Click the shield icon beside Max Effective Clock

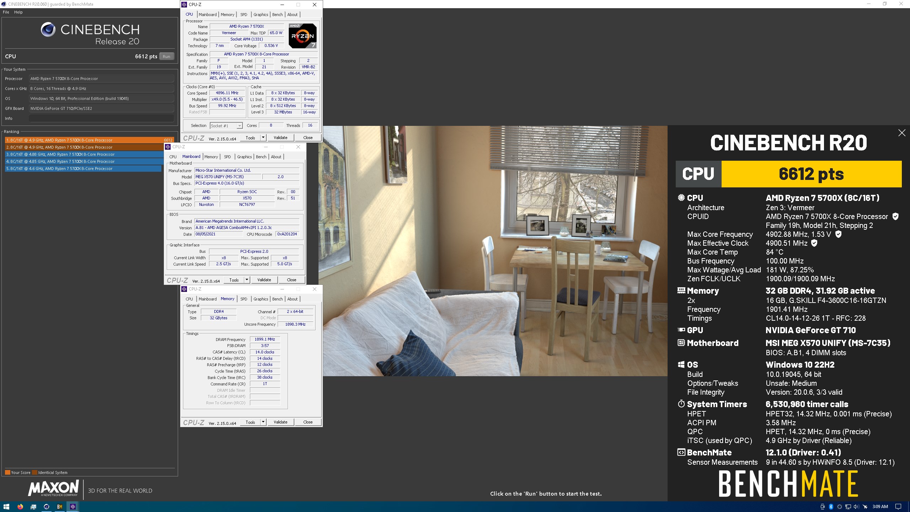coord(814,243)
